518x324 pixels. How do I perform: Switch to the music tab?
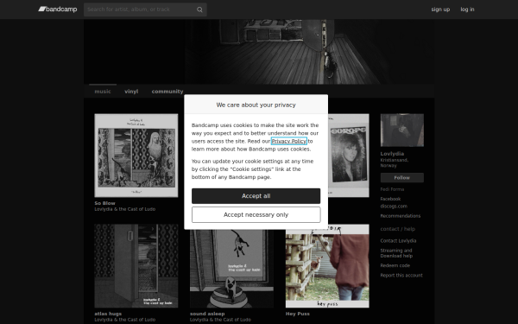(x=103, y=92)
